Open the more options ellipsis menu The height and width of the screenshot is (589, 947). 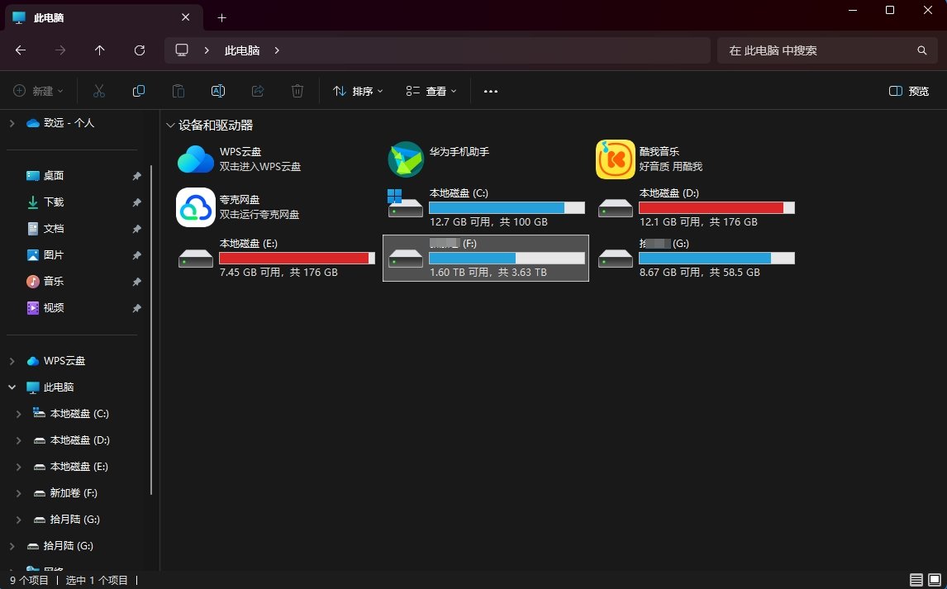pos(491,92)
